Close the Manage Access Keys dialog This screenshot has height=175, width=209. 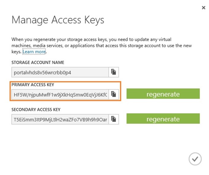click(203, 8)
